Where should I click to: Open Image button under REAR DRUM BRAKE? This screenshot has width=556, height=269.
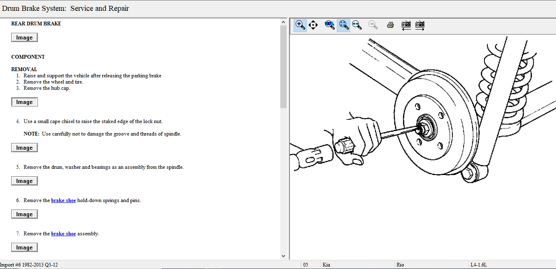pos(25,37)
